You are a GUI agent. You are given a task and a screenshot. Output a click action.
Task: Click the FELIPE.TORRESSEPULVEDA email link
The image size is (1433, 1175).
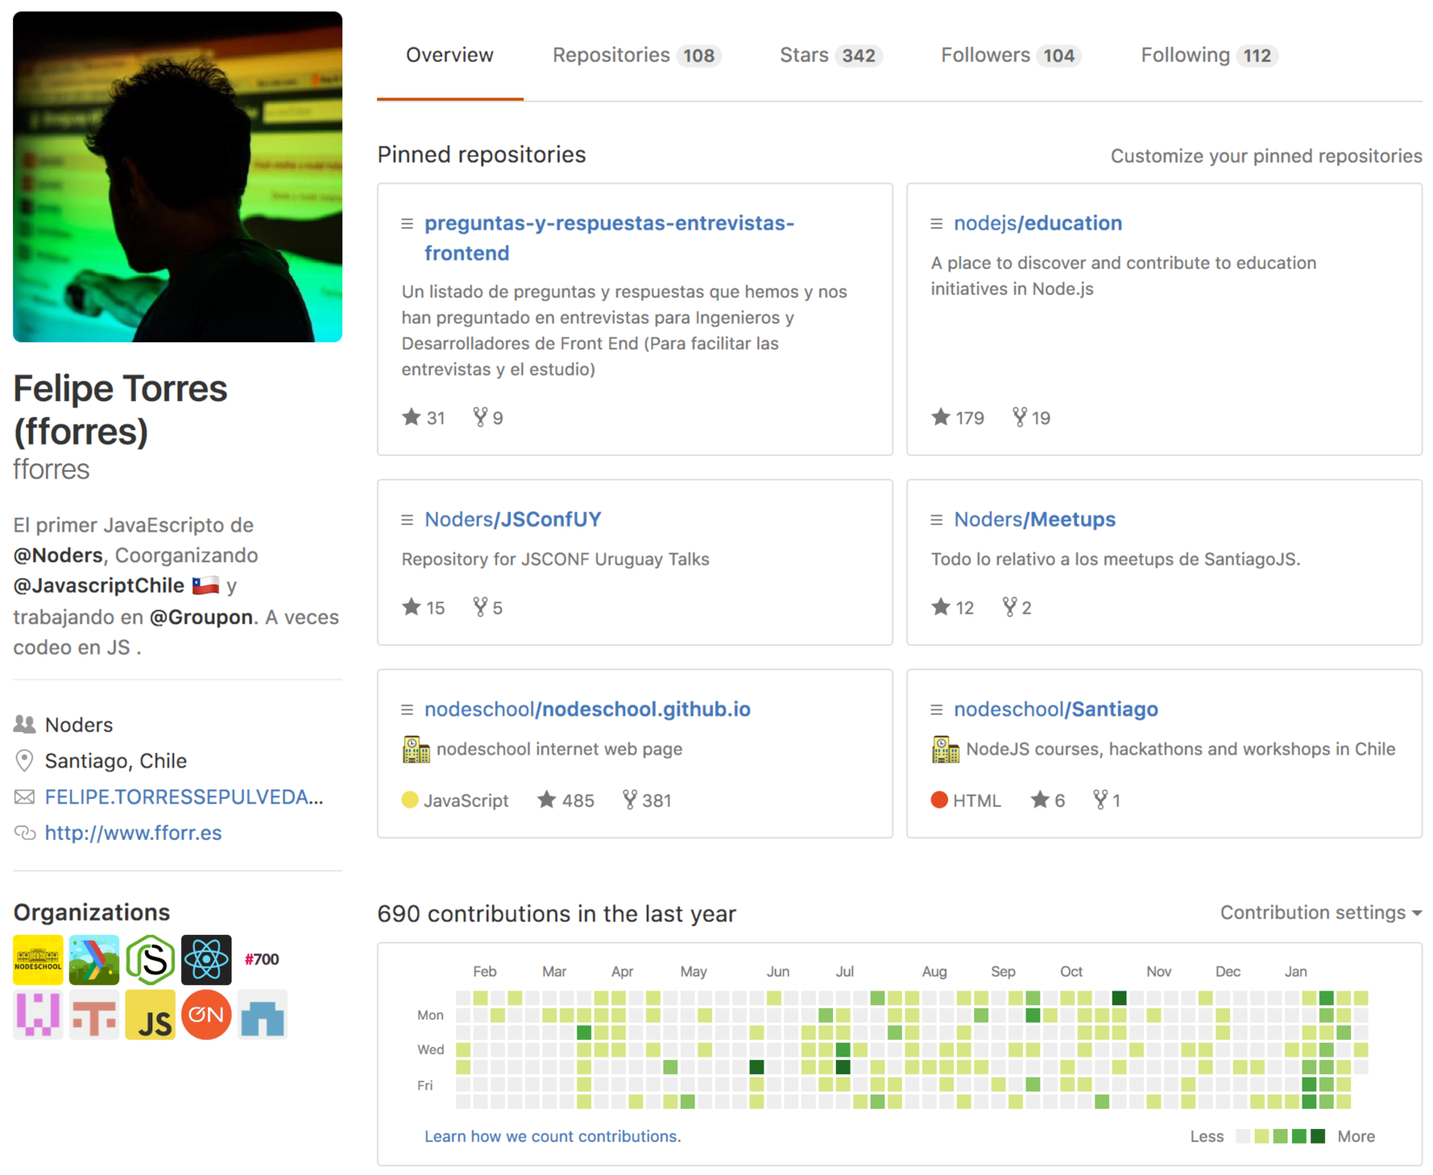pos(184,797)
